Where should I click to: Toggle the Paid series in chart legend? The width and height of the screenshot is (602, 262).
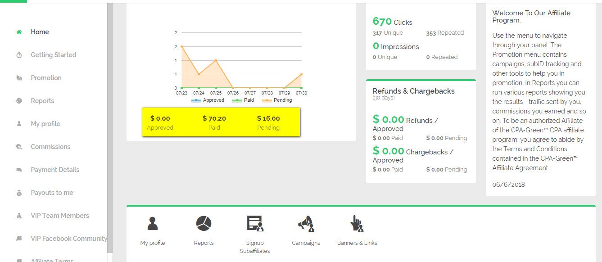243,100
